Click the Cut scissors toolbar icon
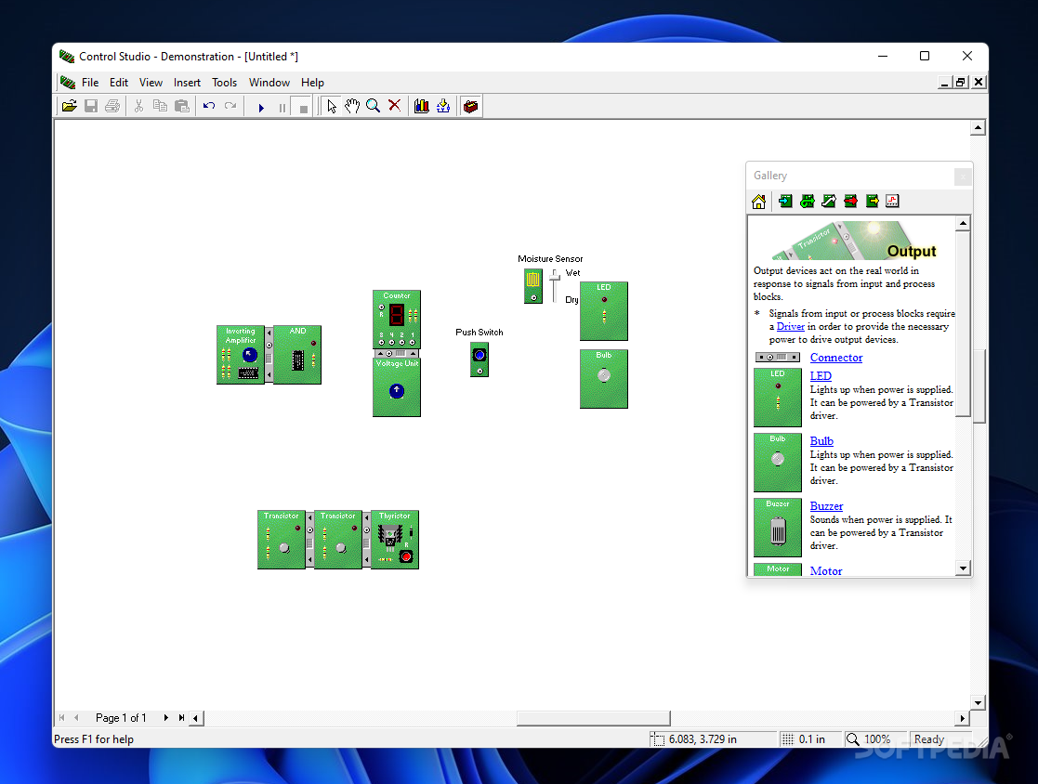Viewport: 1038px width, 784px height. 138,106
